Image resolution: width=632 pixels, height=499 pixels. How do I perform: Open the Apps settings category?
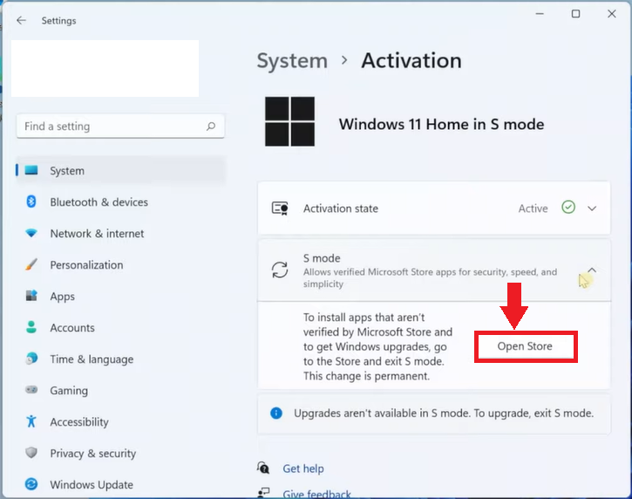tap(62, 297)
